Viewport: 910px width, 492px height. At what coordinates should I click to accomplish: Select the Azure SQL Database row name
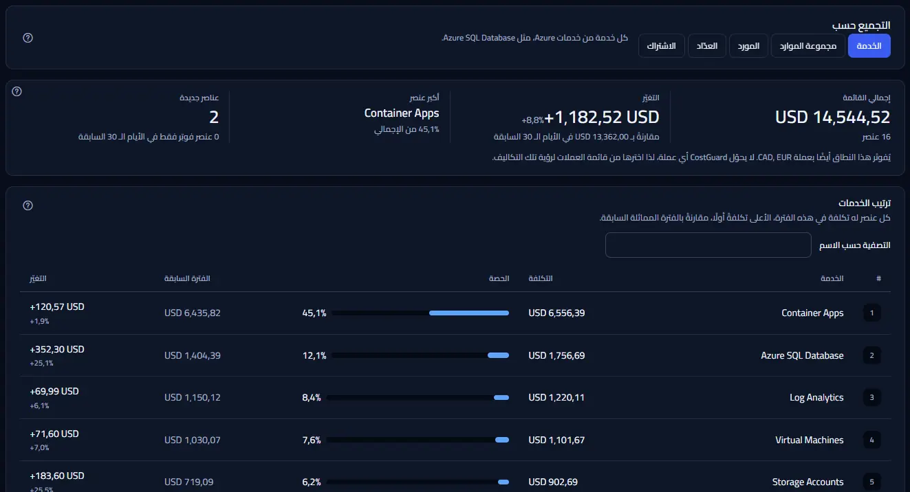pyautogui.click(x=802, y=355)
